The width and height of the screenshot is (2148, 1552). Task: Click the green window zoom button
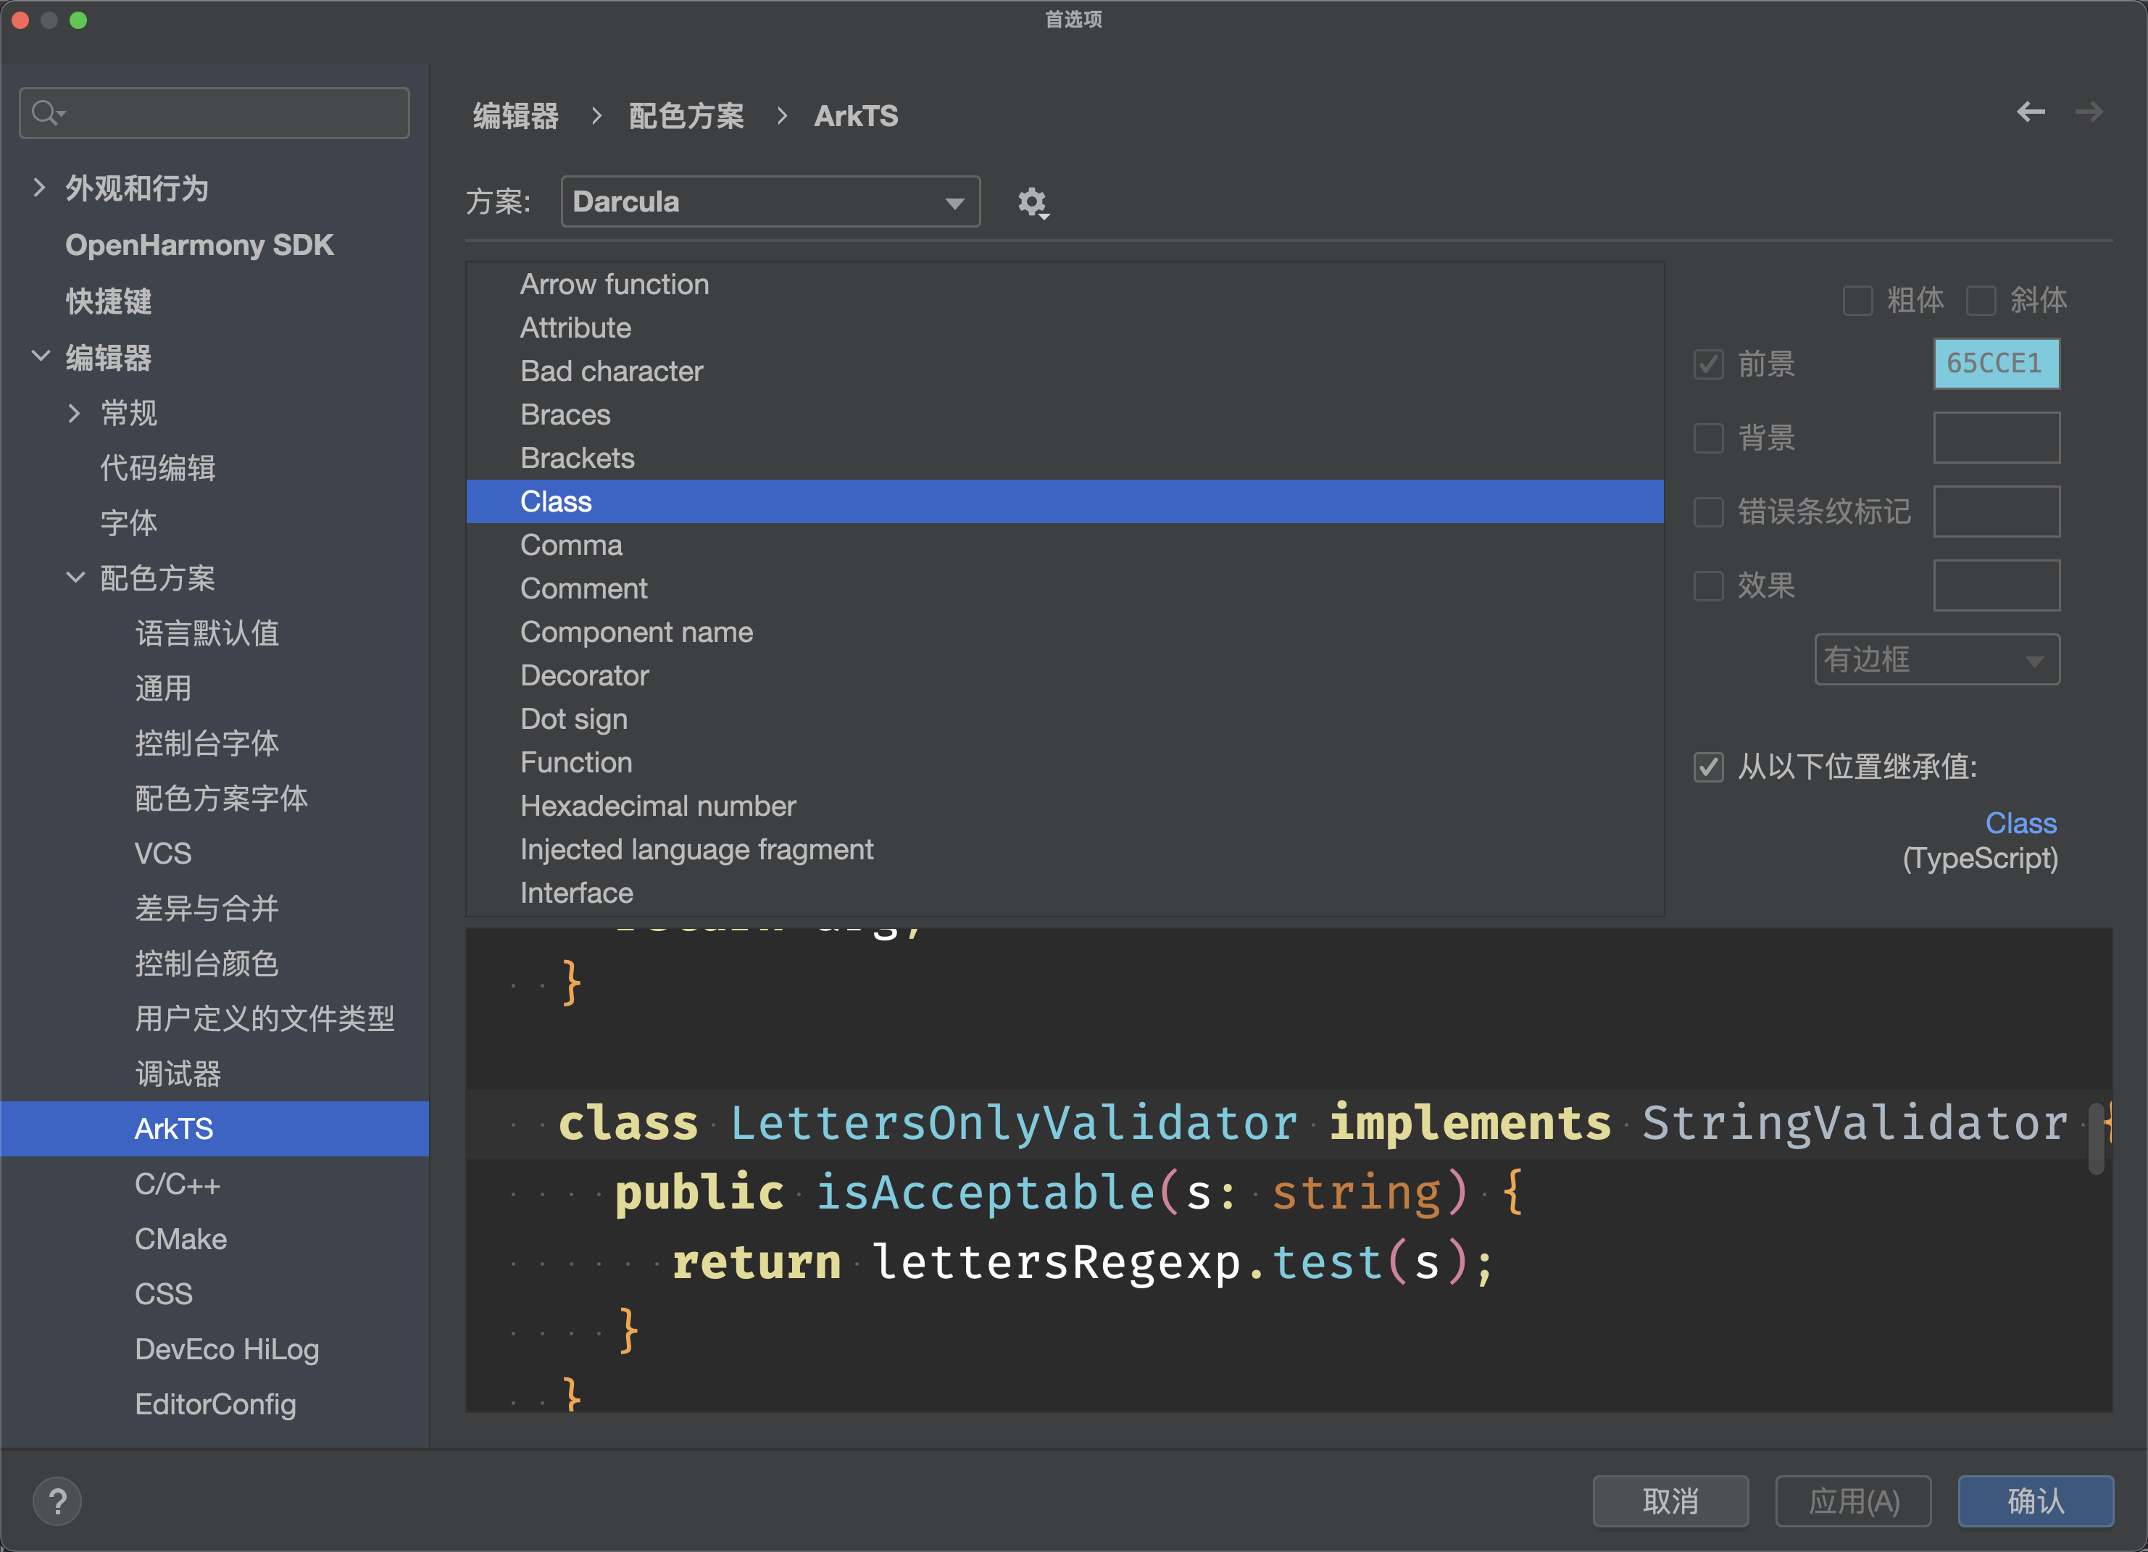click(x=78, y=20)
